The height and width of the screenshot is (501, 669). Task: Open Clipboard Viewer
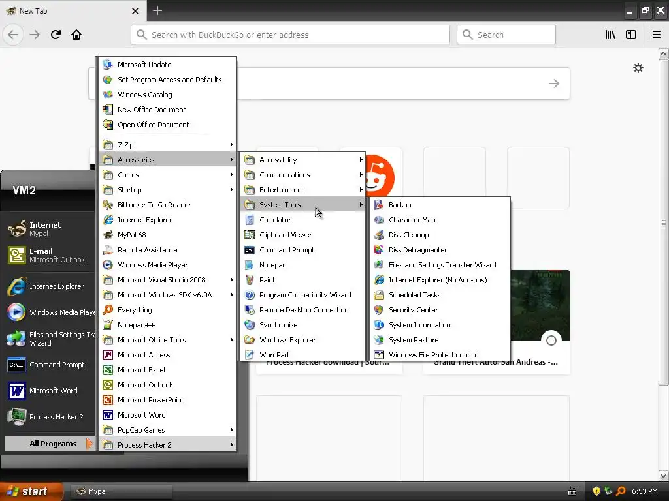(303, 235)
